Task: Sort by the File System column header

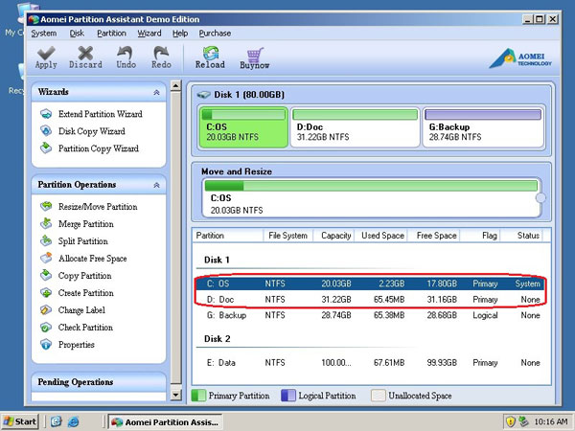Action: point(287,236)
